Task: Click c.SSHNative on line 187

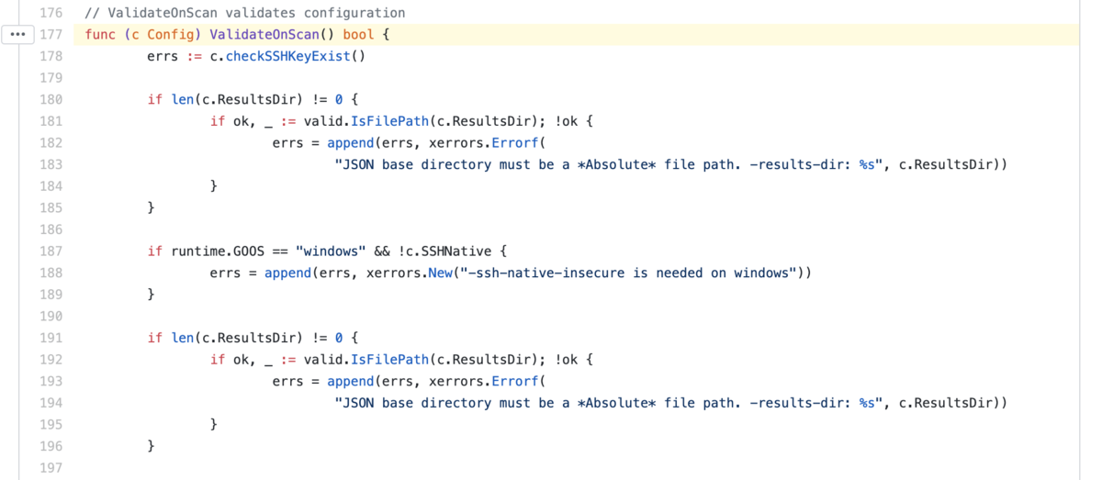Action: [x=451, y=251]
